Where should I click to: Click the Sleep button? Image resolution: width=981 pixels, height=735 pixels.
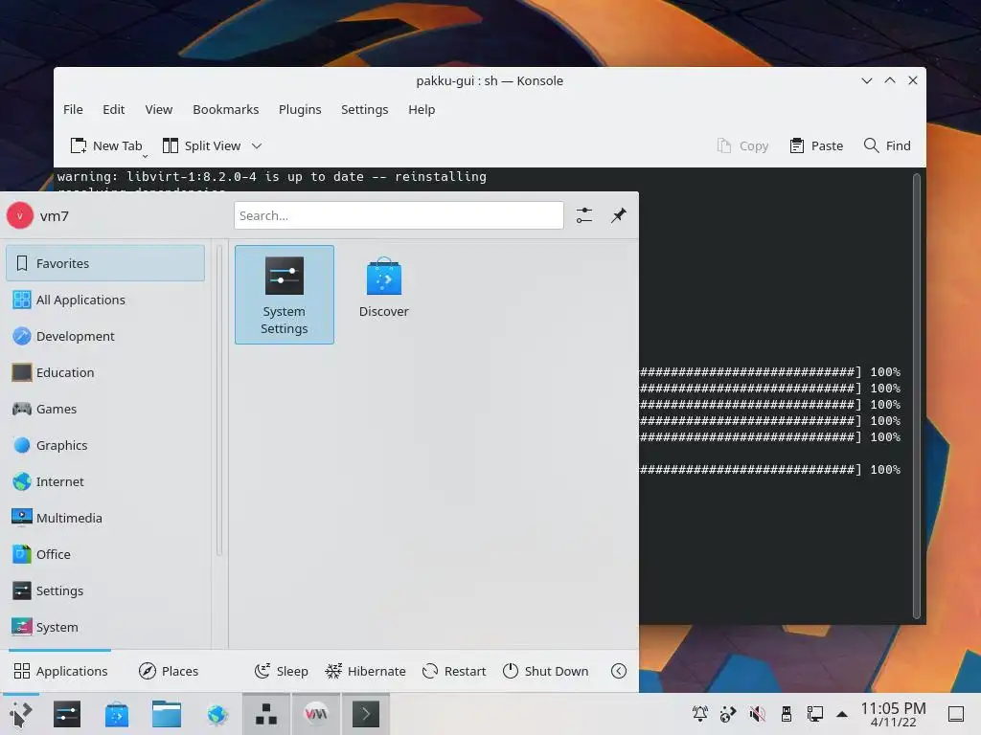coord(281,671)
